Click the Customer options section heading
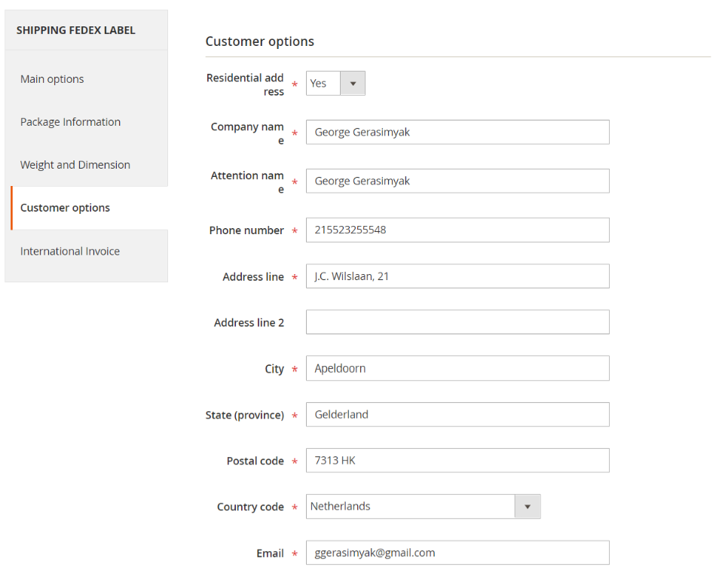The image size is (719, 573). (x=259, y=41)
